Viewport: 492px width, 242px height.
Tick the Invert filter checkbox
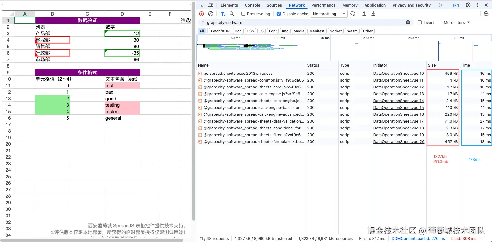420,23
